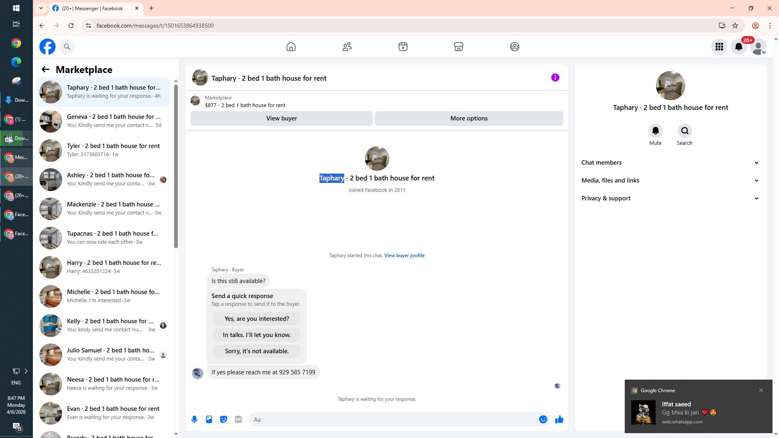
Task: Open the Tupacnas conversation
Action: pyautogui.click(x=103, y=238)
